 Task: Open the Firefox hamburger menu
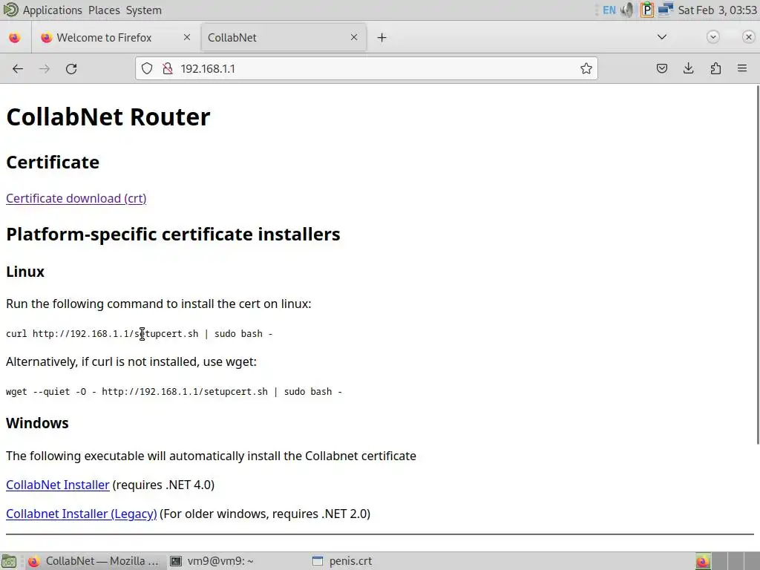(742, 69)
